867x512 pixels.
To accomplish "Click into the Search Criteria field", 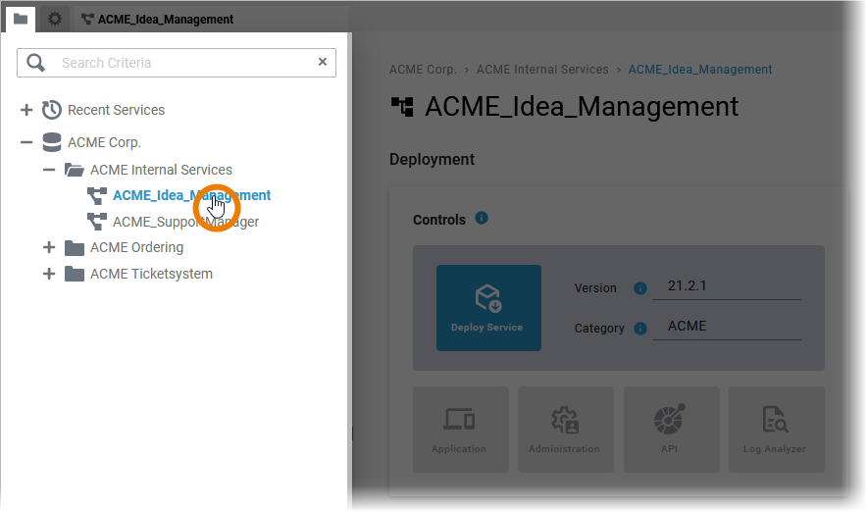I will pyautogui.click(x=181, y=63).
